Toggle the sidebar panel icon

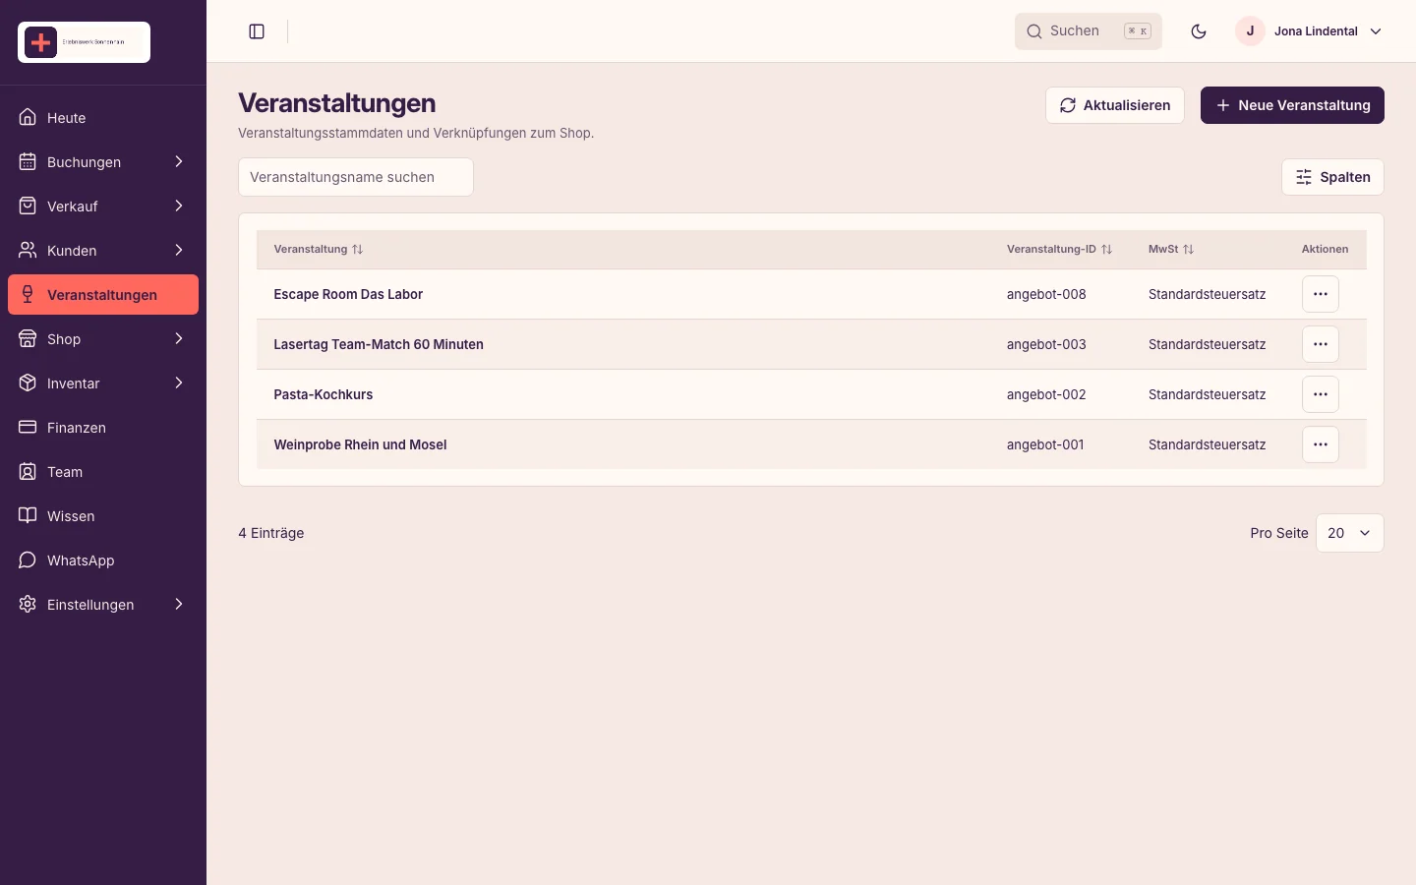[257, 31]
